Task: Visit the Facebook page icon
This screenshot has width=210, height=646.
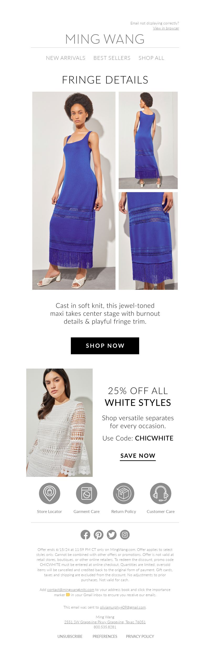Action: pos(85,535)
